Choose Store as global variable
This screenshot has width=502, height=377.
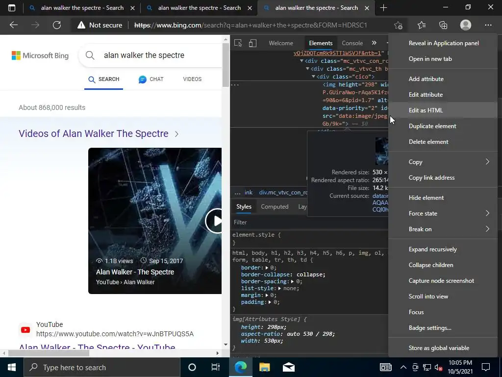(443, 348)
